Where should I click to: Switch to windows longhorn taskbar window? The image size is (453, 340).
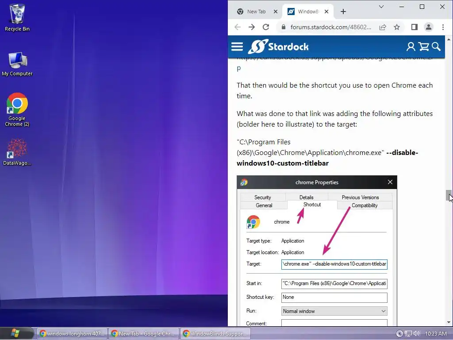click(72, 334)
